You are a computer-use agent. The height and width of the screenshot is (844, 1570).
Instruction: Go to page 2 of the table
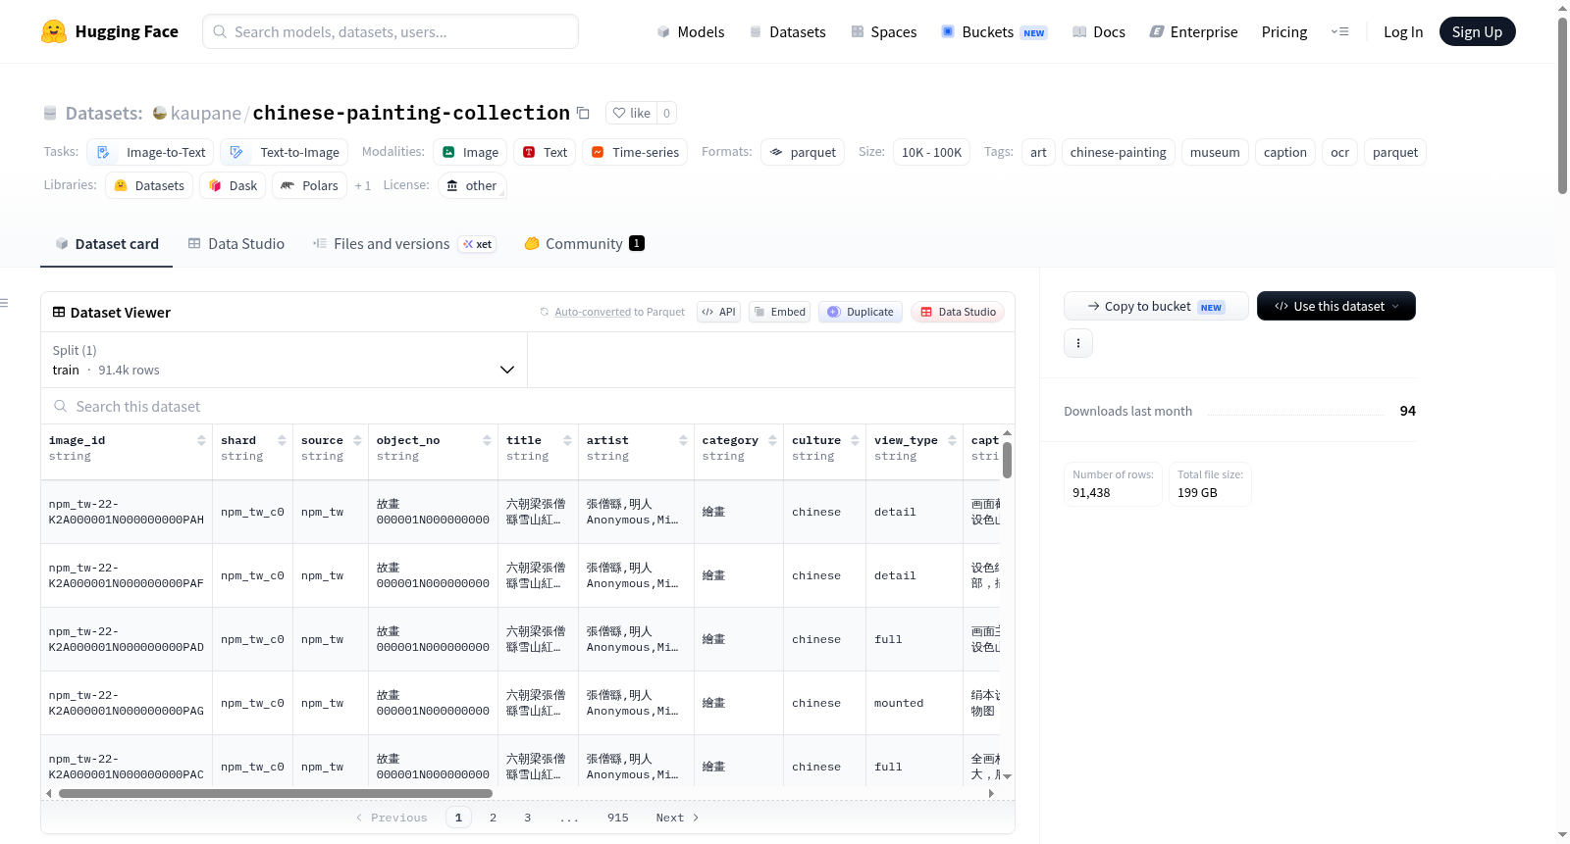click(493, 818)
